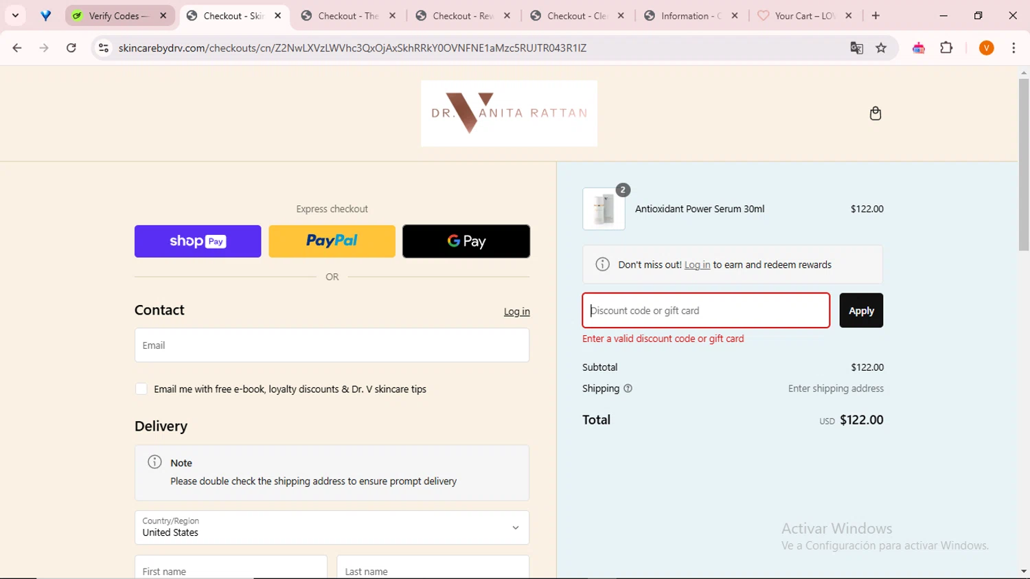This screenshot has width=1030, height=579.
Task: Click Log in link in rewards notice
Action: click(697, 265)
